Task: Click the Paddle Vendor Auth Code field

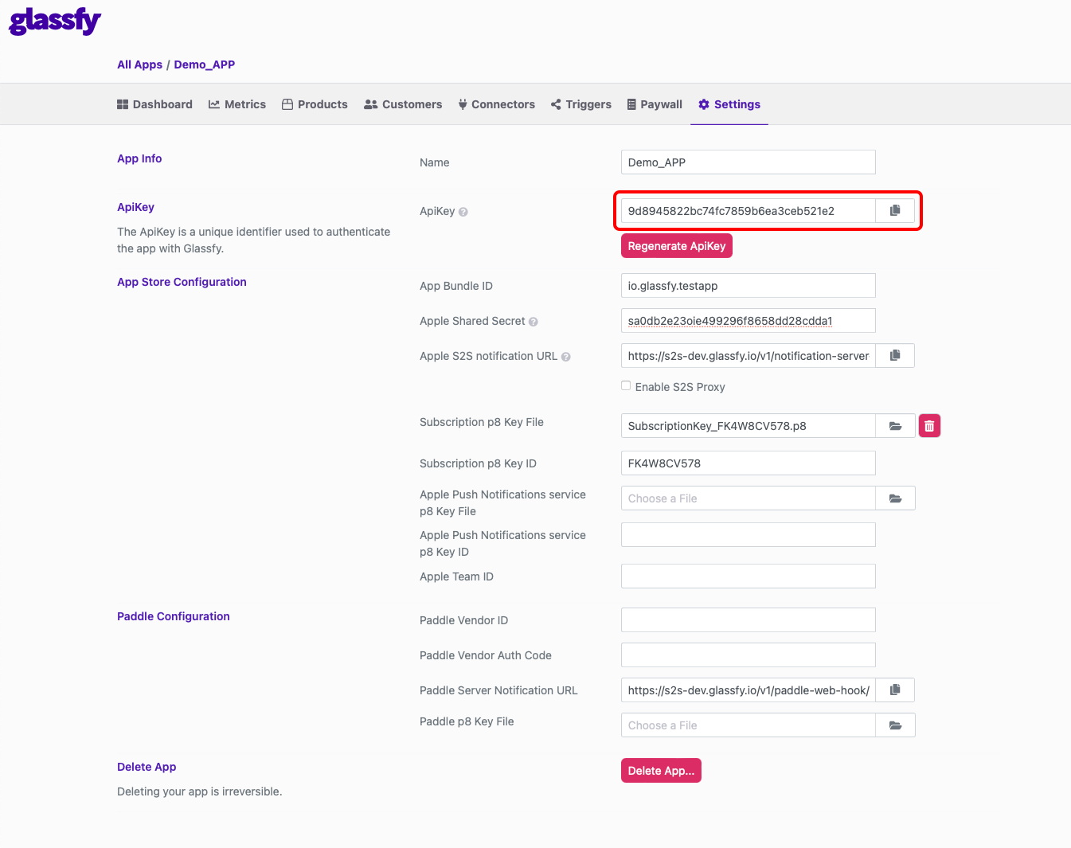Action: 749,655
